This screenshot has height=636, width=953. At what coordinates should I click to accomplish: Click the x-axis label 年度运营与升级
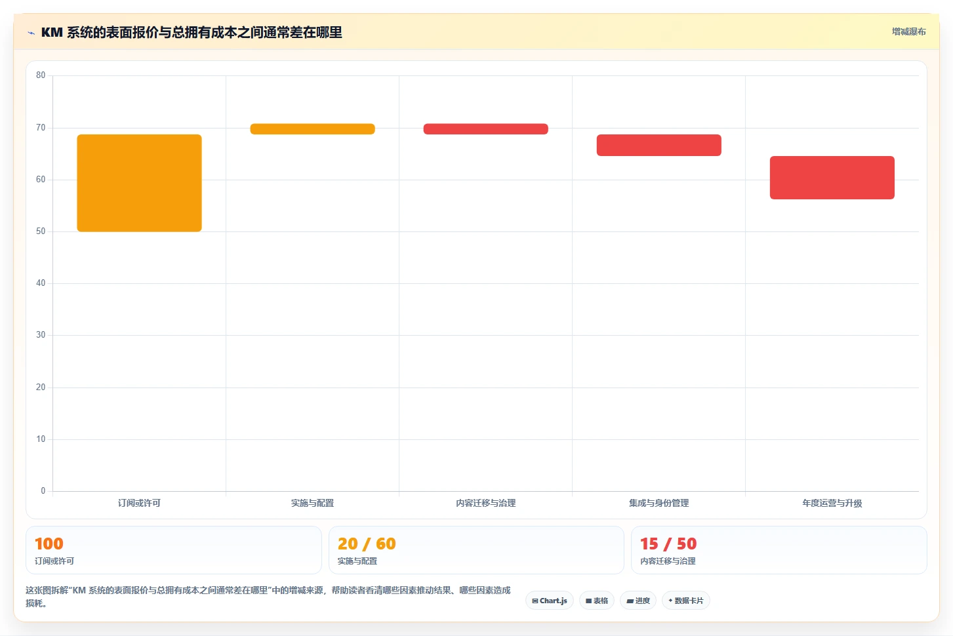point(832,503)
